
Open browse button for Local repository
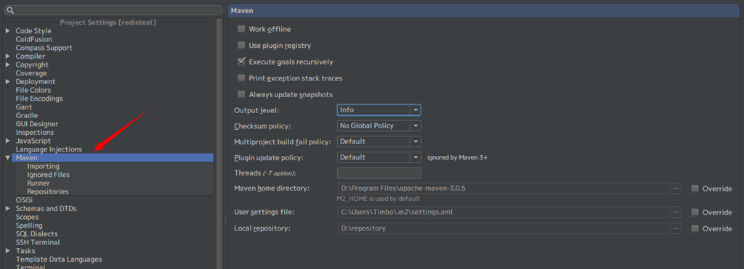click(676, 228)
